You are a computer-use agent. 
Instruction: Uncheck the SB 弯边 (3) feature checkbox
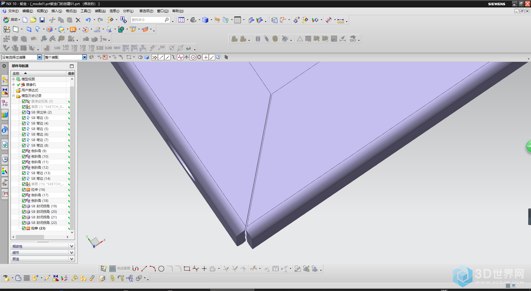pyautogui.click(x=24, y=118)
